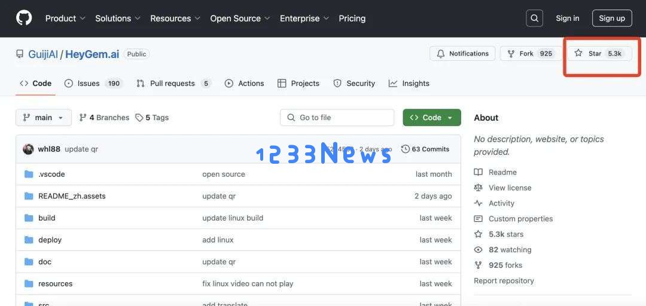
Task: Open the GuijiAI owner link
Action: (43, 54)
